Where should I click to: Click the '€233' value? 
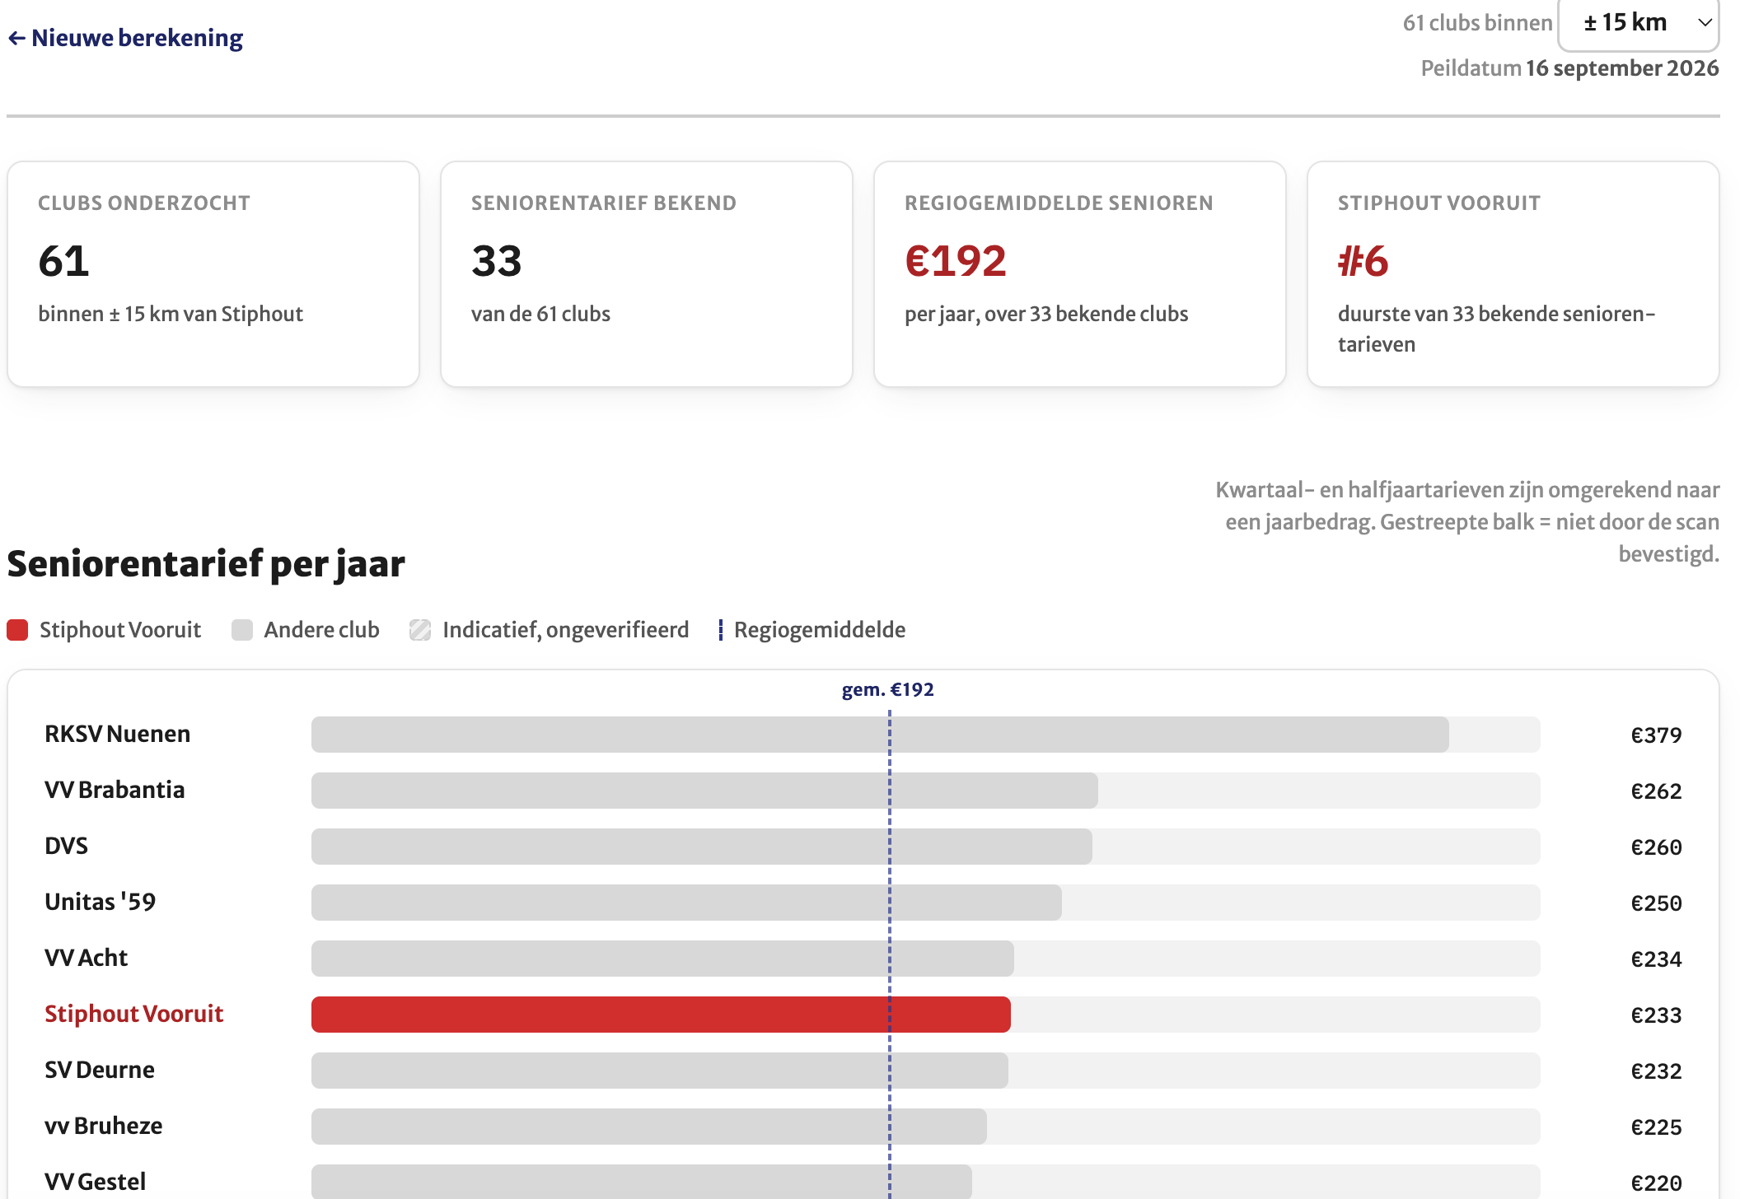coord(1657,1015)
